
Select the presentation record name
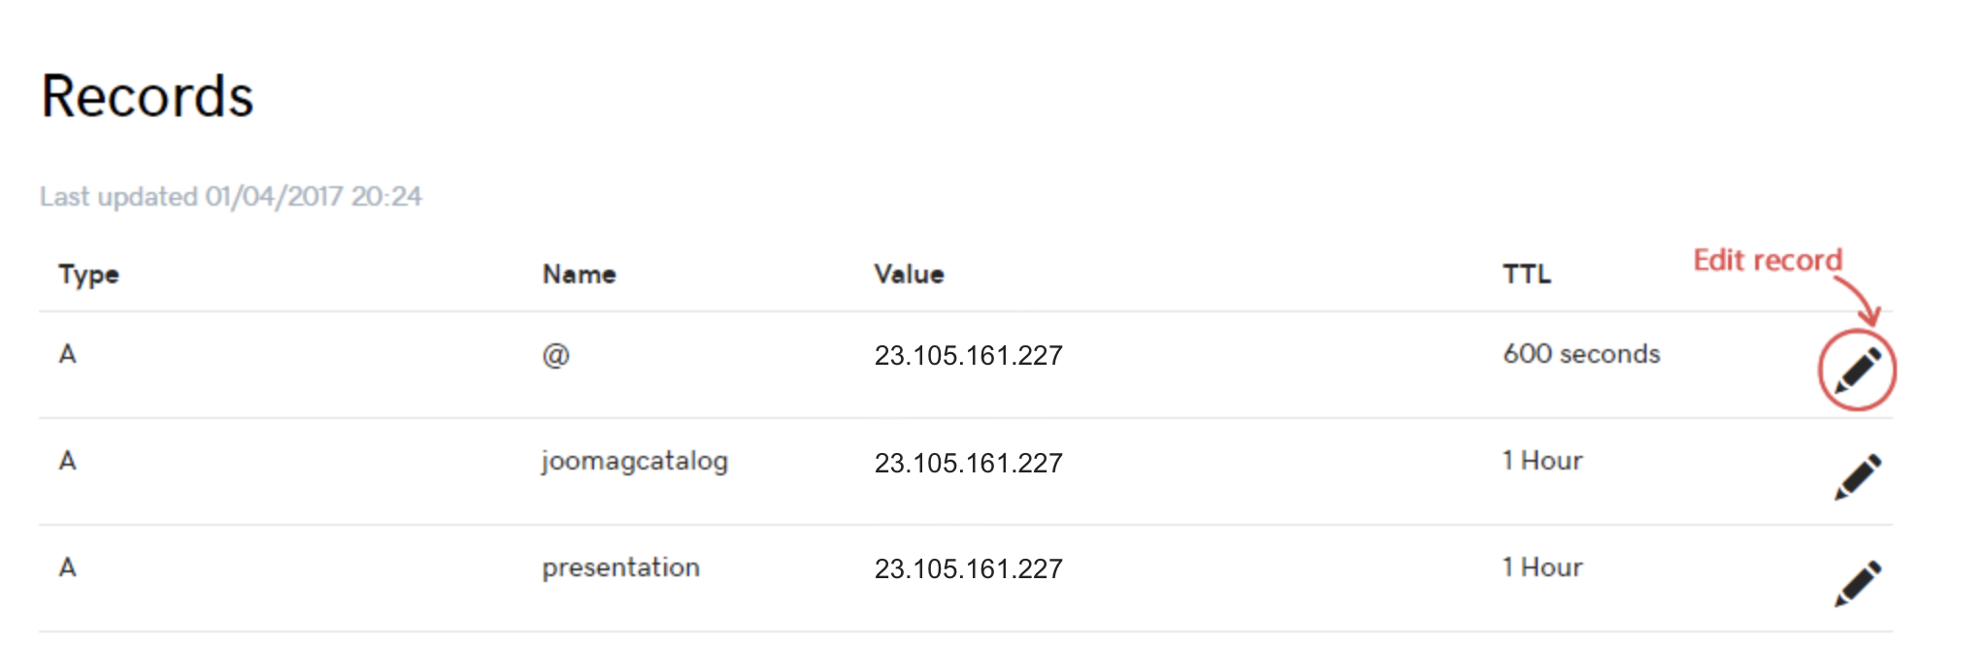[x=620, y=567]
